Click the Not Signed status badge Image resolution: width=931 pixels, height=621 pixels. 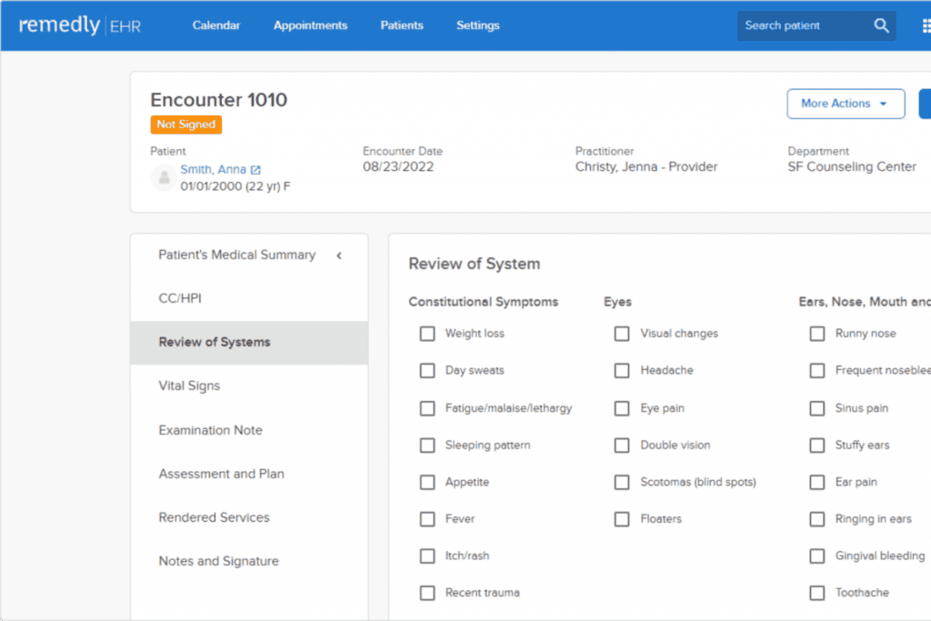coord(185,125)
